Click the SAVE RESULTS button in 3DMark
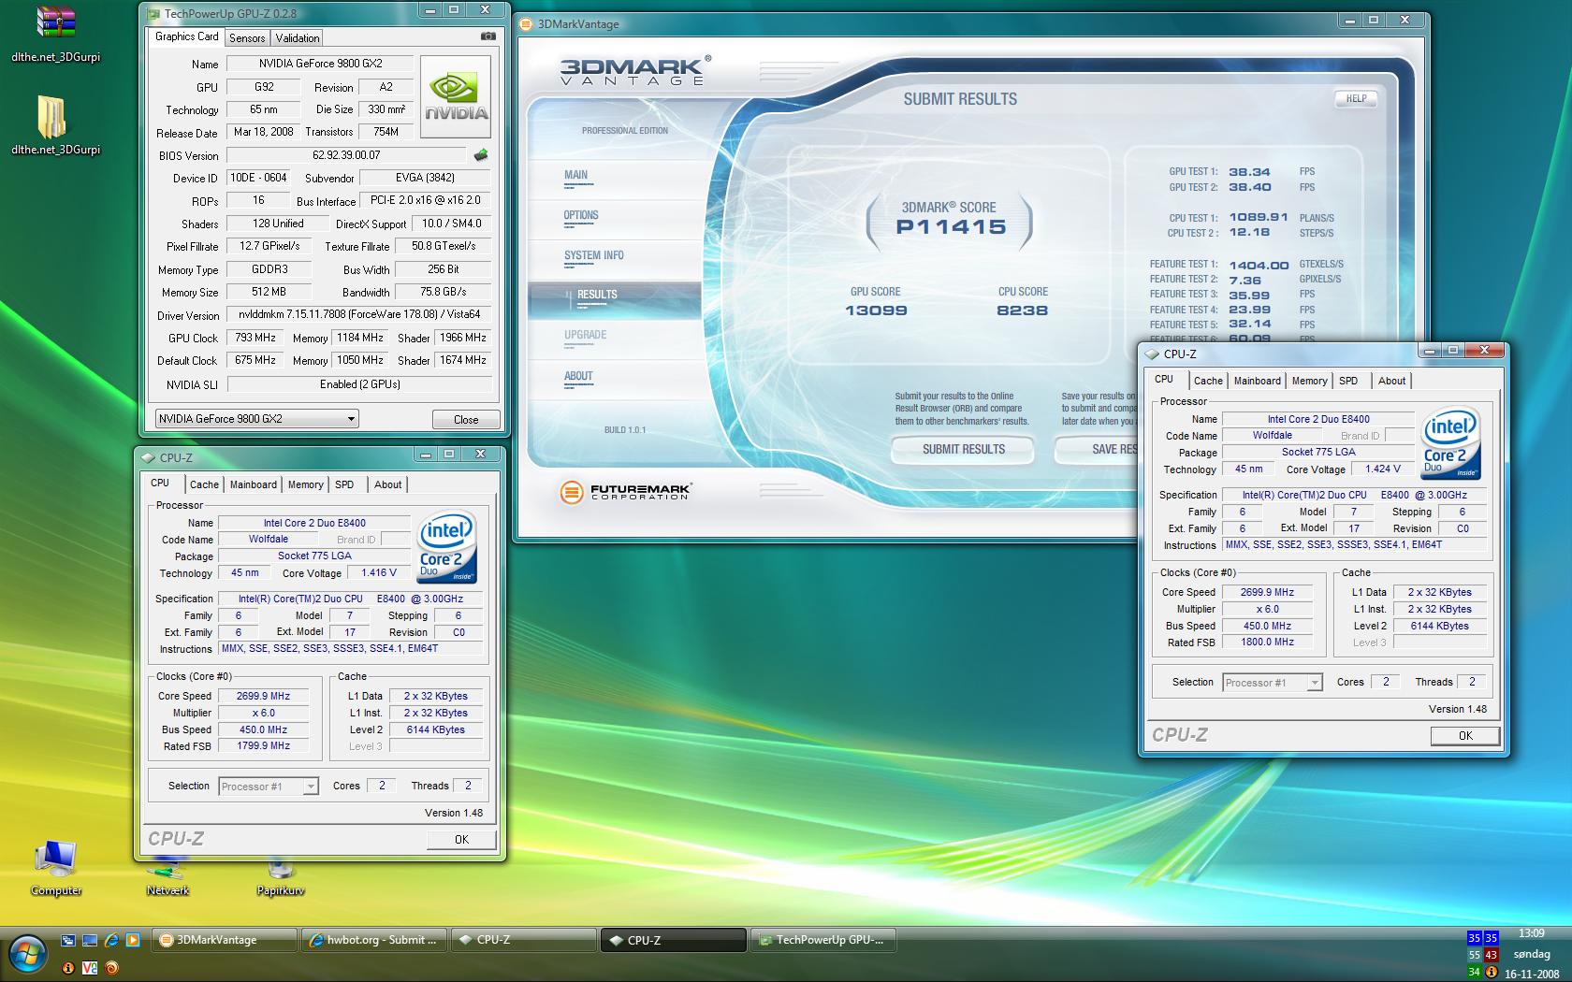Image resolution: width=1572 pixels, height=982 pixels. click(x=1097, y=450)
